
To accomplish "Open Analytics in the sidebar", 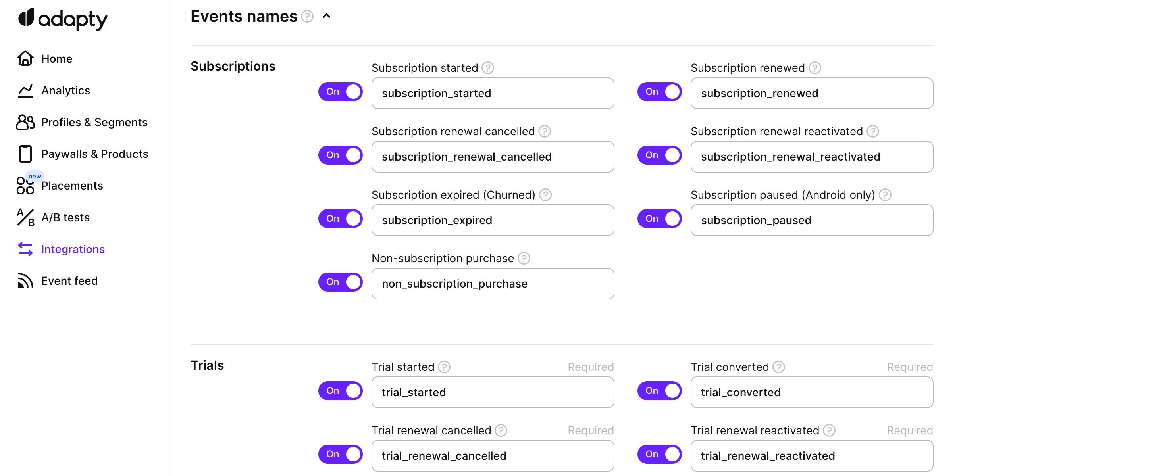I will click(65, 91).
